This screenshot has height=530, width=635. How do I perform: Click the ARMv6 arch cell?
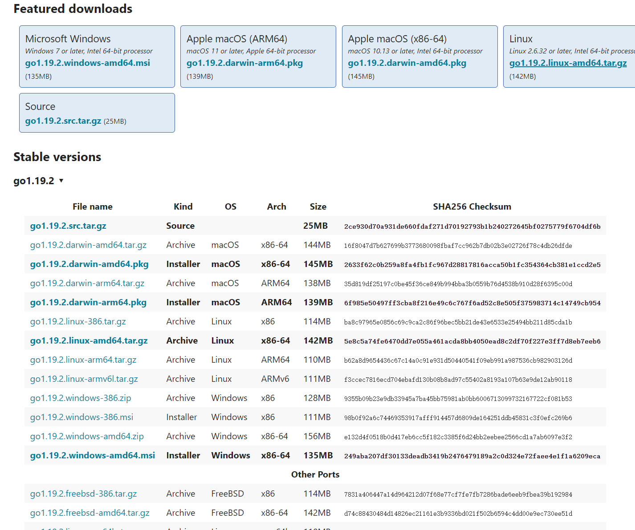[275, 379]
